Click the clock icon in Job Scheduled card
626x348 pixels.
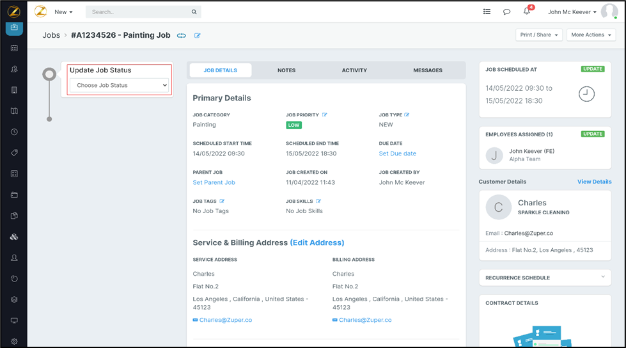(x=586, y=94)
